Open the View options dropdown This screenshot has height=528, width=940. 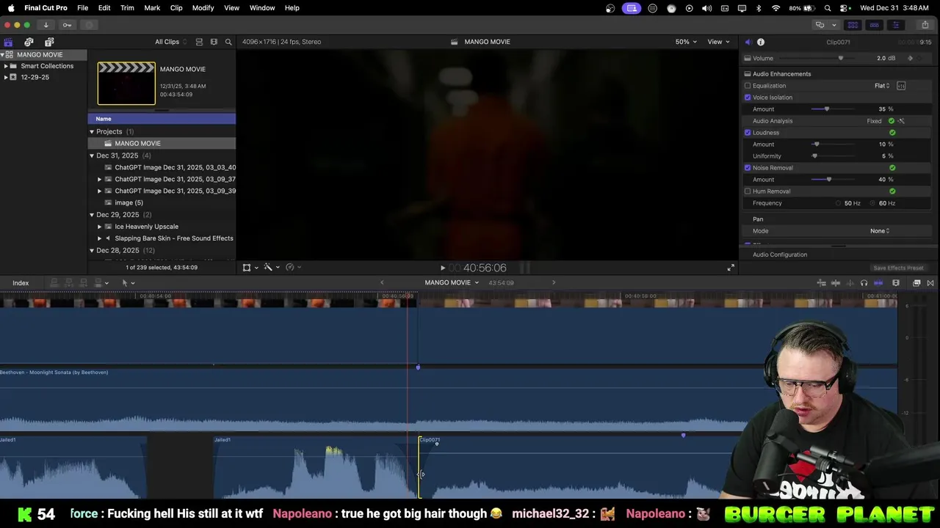[718, 42]
